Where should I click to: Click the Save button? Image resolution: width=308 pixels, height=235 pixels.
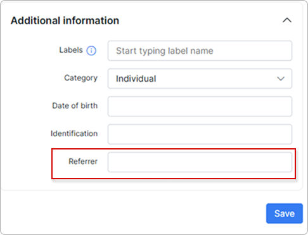(285, 213)
